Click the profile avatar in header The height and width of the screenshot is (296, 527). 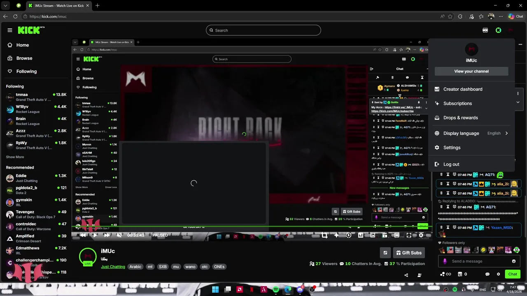click(x=511, y=30)
